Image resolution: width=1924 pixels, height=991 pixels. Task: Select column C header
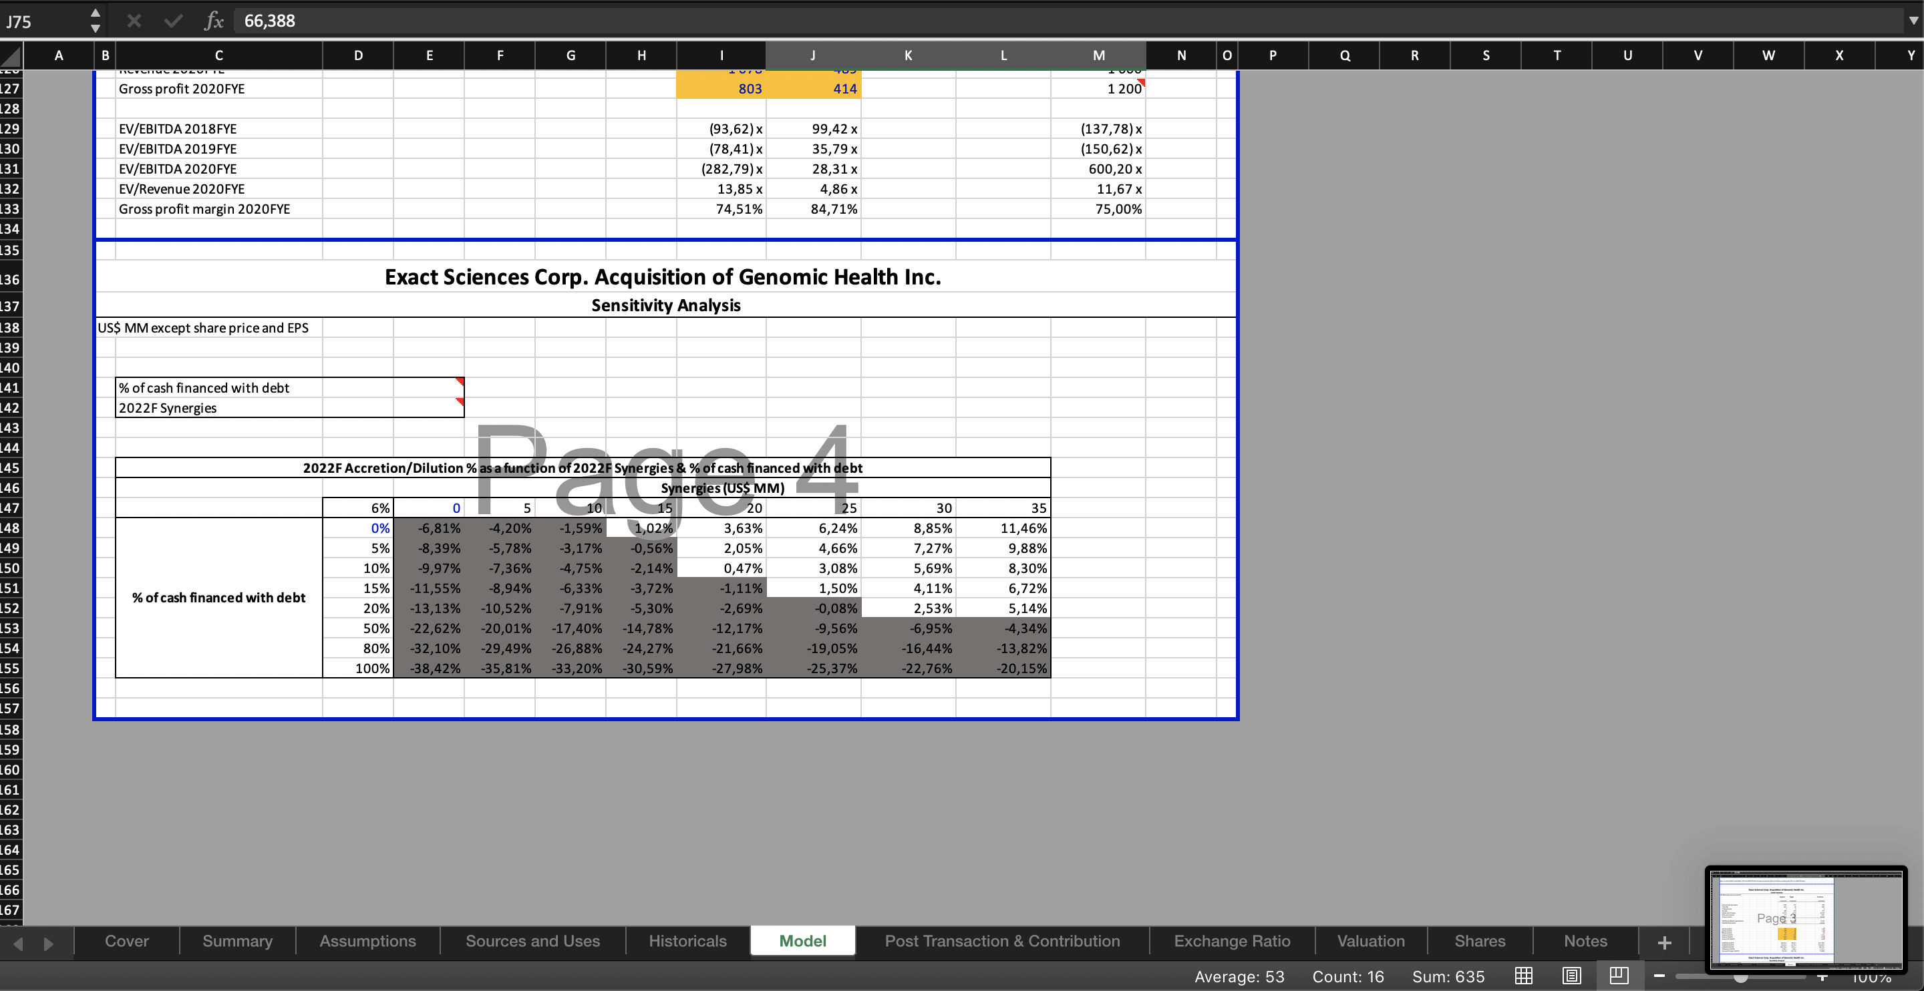(219, 55)
